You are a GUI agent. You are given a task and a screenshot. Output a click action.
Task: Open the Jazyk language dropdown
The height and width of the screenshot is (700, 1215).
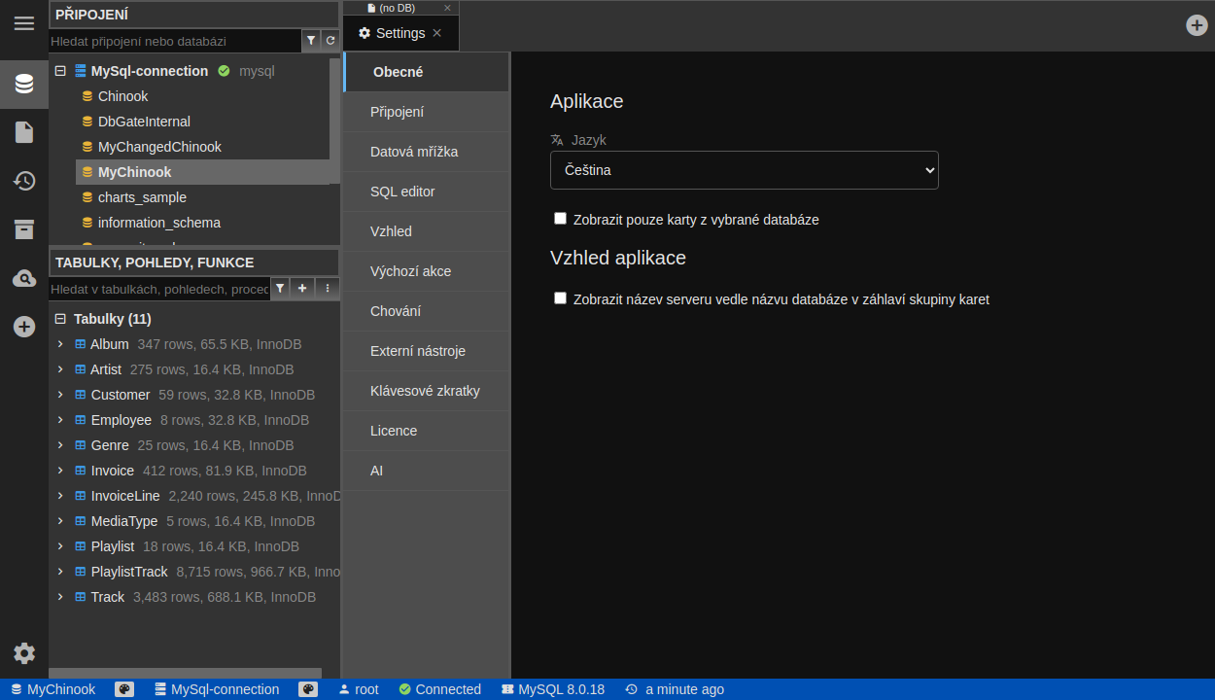(744, 170)
